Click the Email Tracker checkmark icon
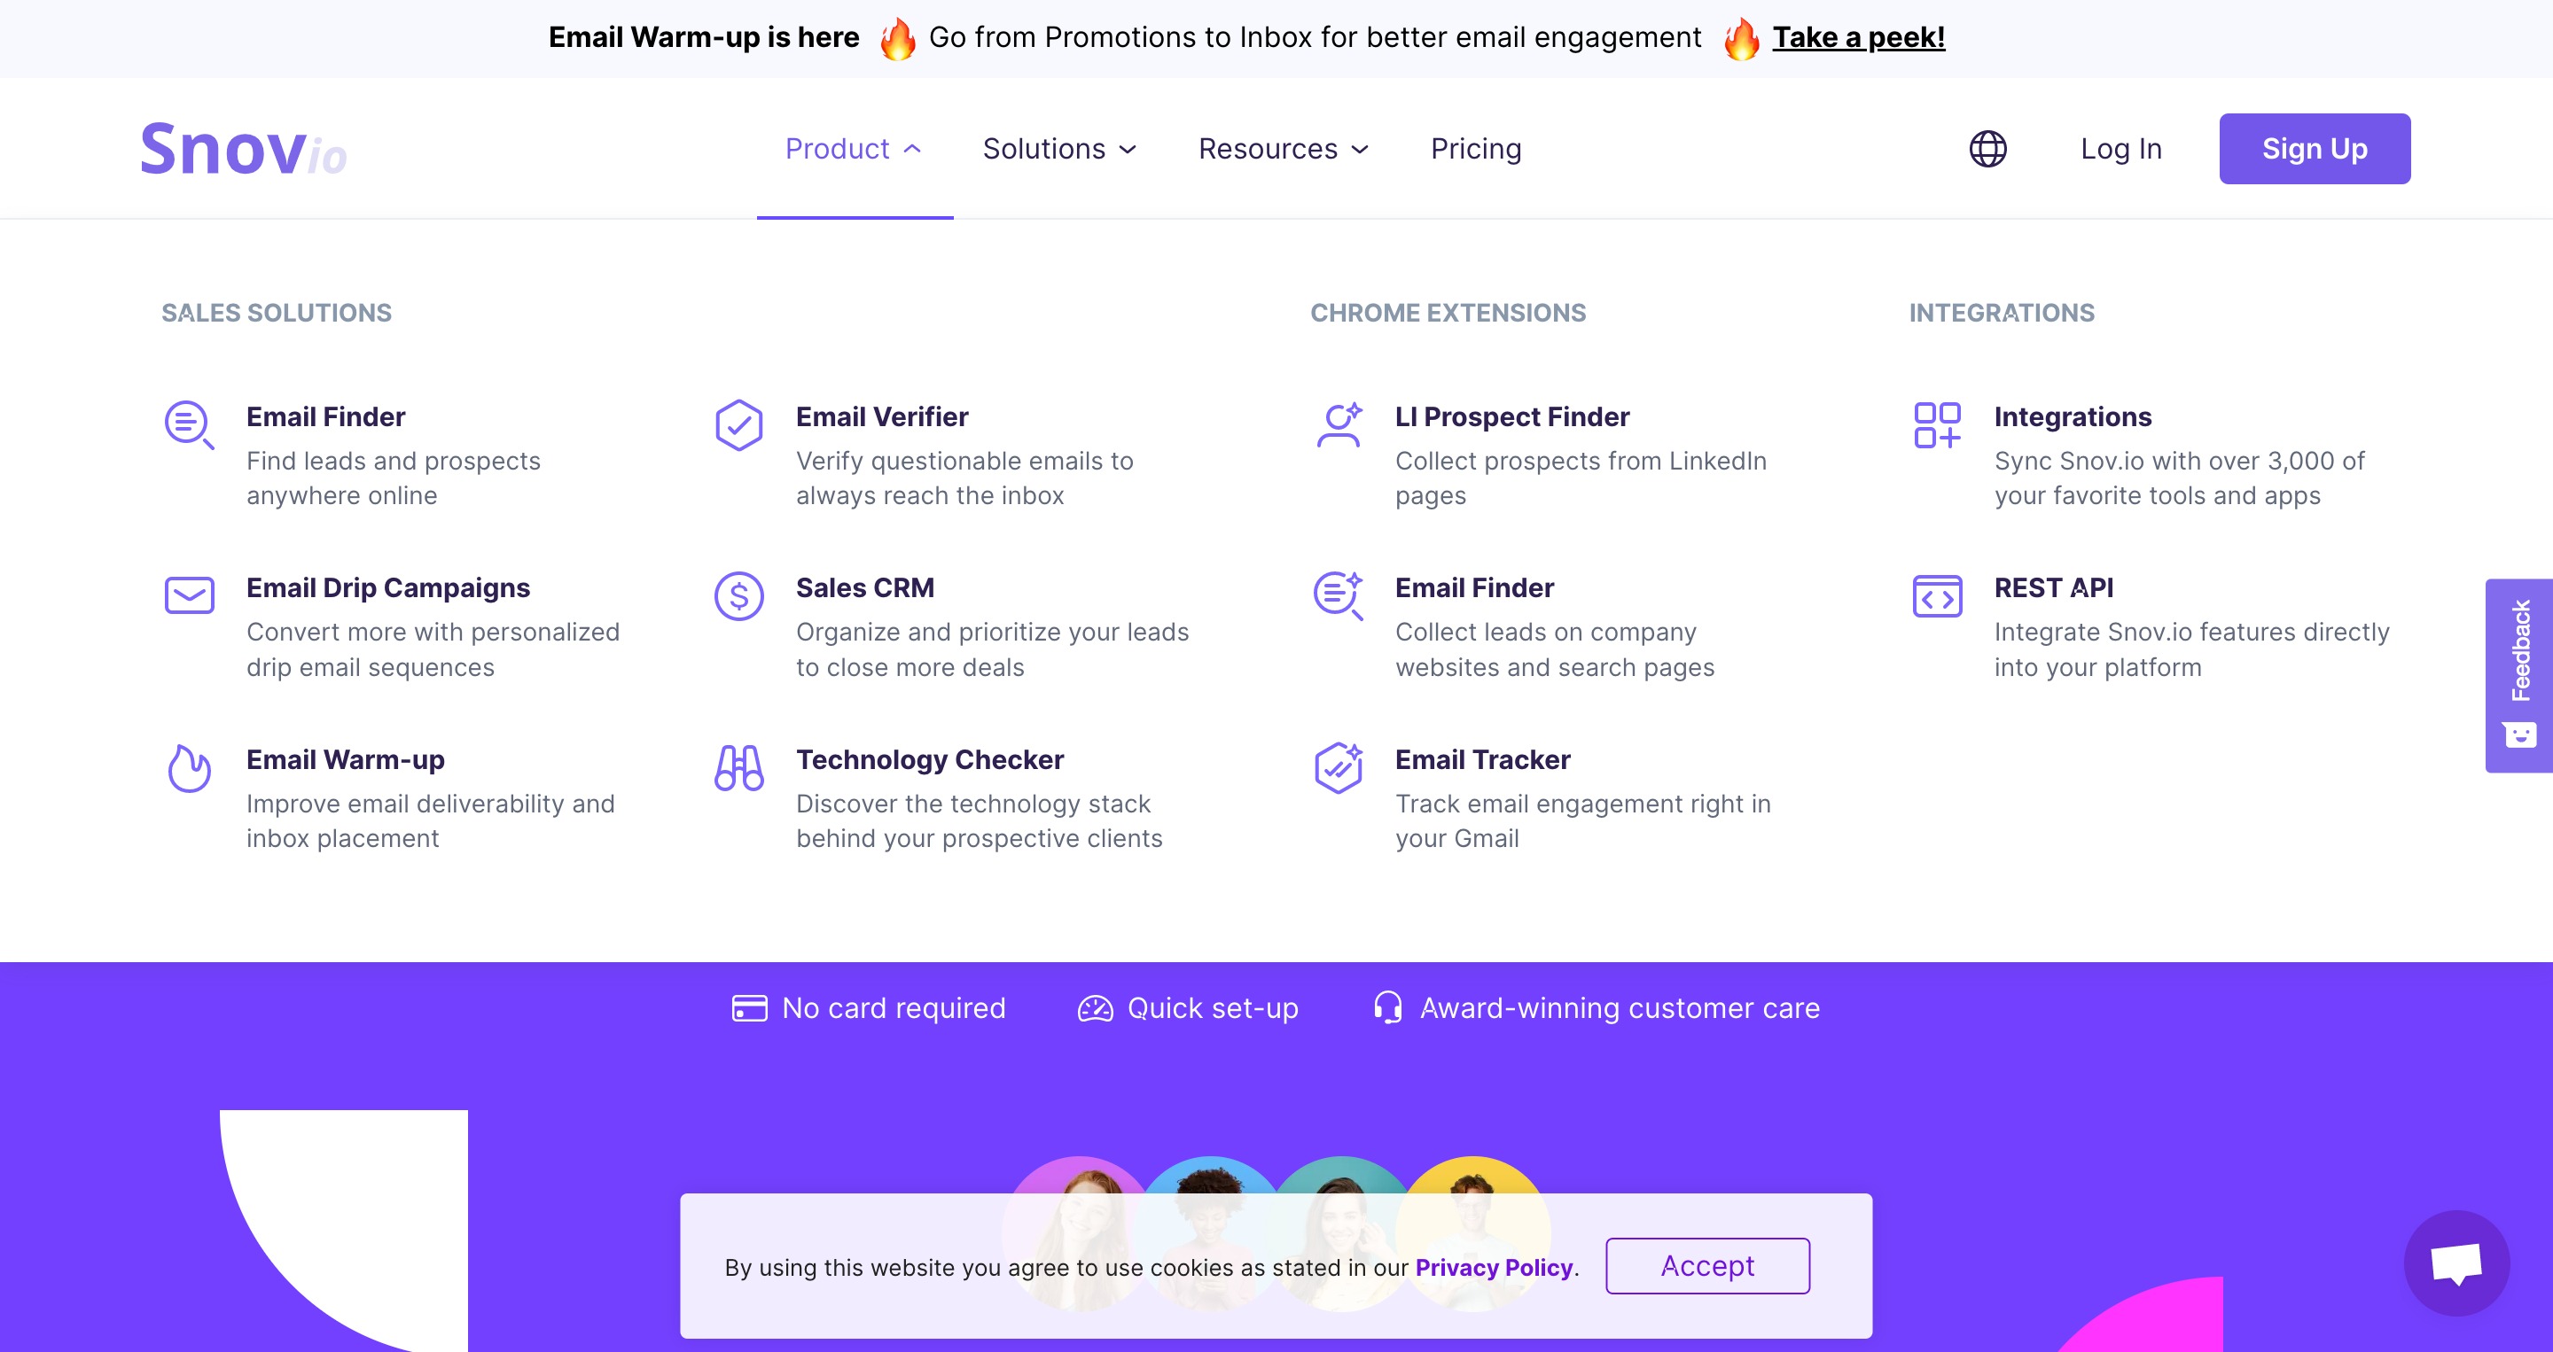Viewport: 2553px width, 1352px height. pyautogui.click(x=1339, y=769)
